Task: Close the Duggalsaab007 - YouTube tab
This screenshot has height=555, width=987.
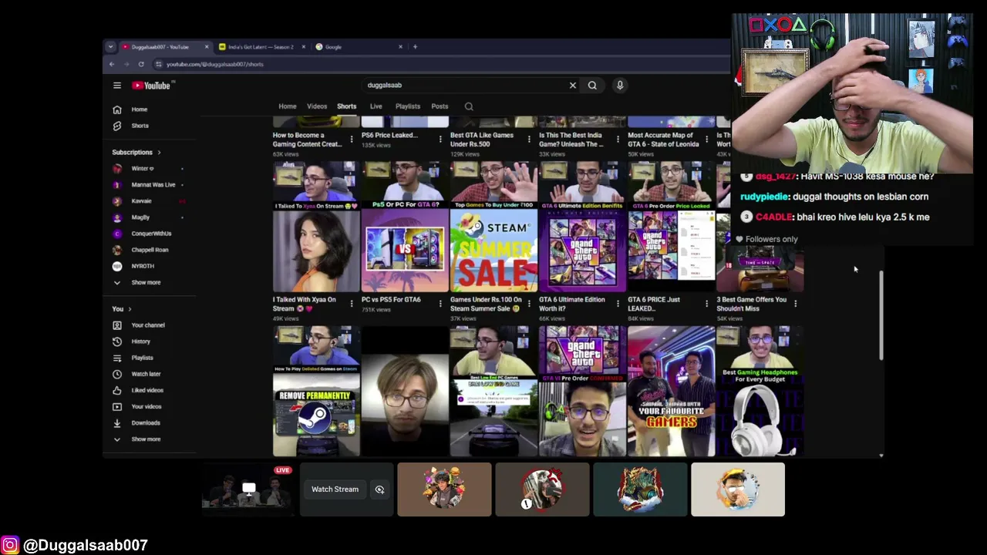Action: [x=207, y=47]
